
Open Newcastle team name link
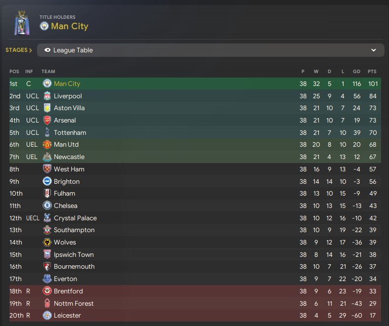[x=69, y=157]
